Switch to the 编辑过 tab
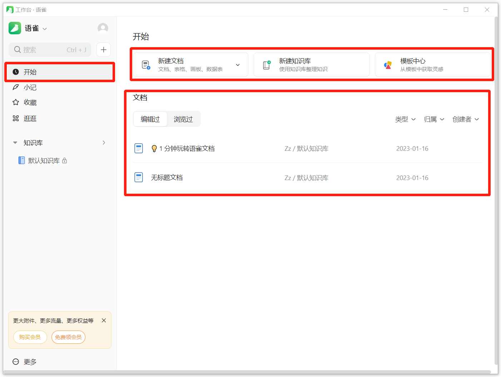 tap(150, 119)
